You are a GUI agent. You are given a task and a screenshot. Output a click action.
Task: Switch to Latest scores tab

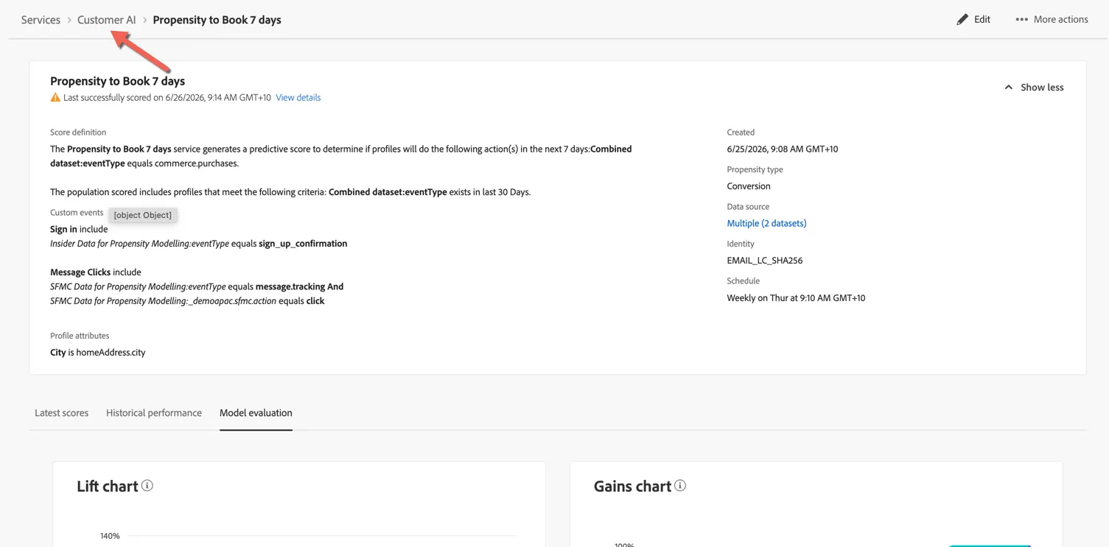[62, 413]
